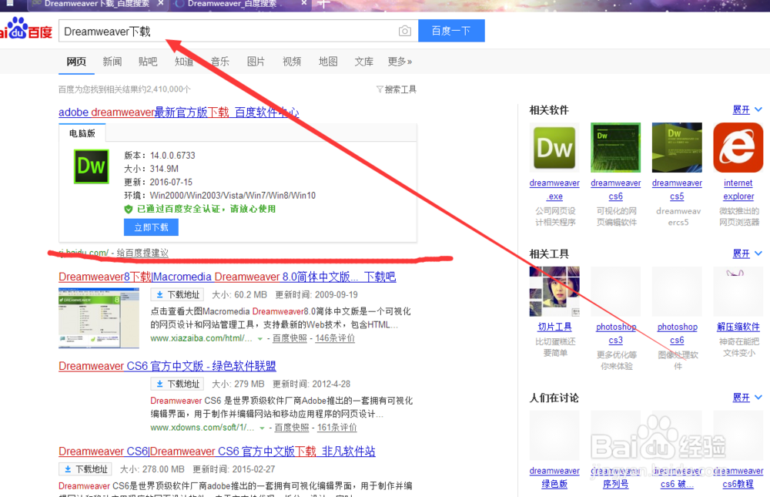The width and height of the screenshot is (770, 497).
Task: Click the 百度一下 search button
Action: pyautogui.click(x=451, y=31)
